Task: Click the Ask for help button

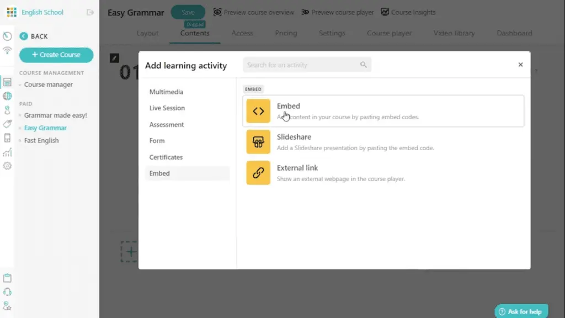Action: [x=521, y=311]
